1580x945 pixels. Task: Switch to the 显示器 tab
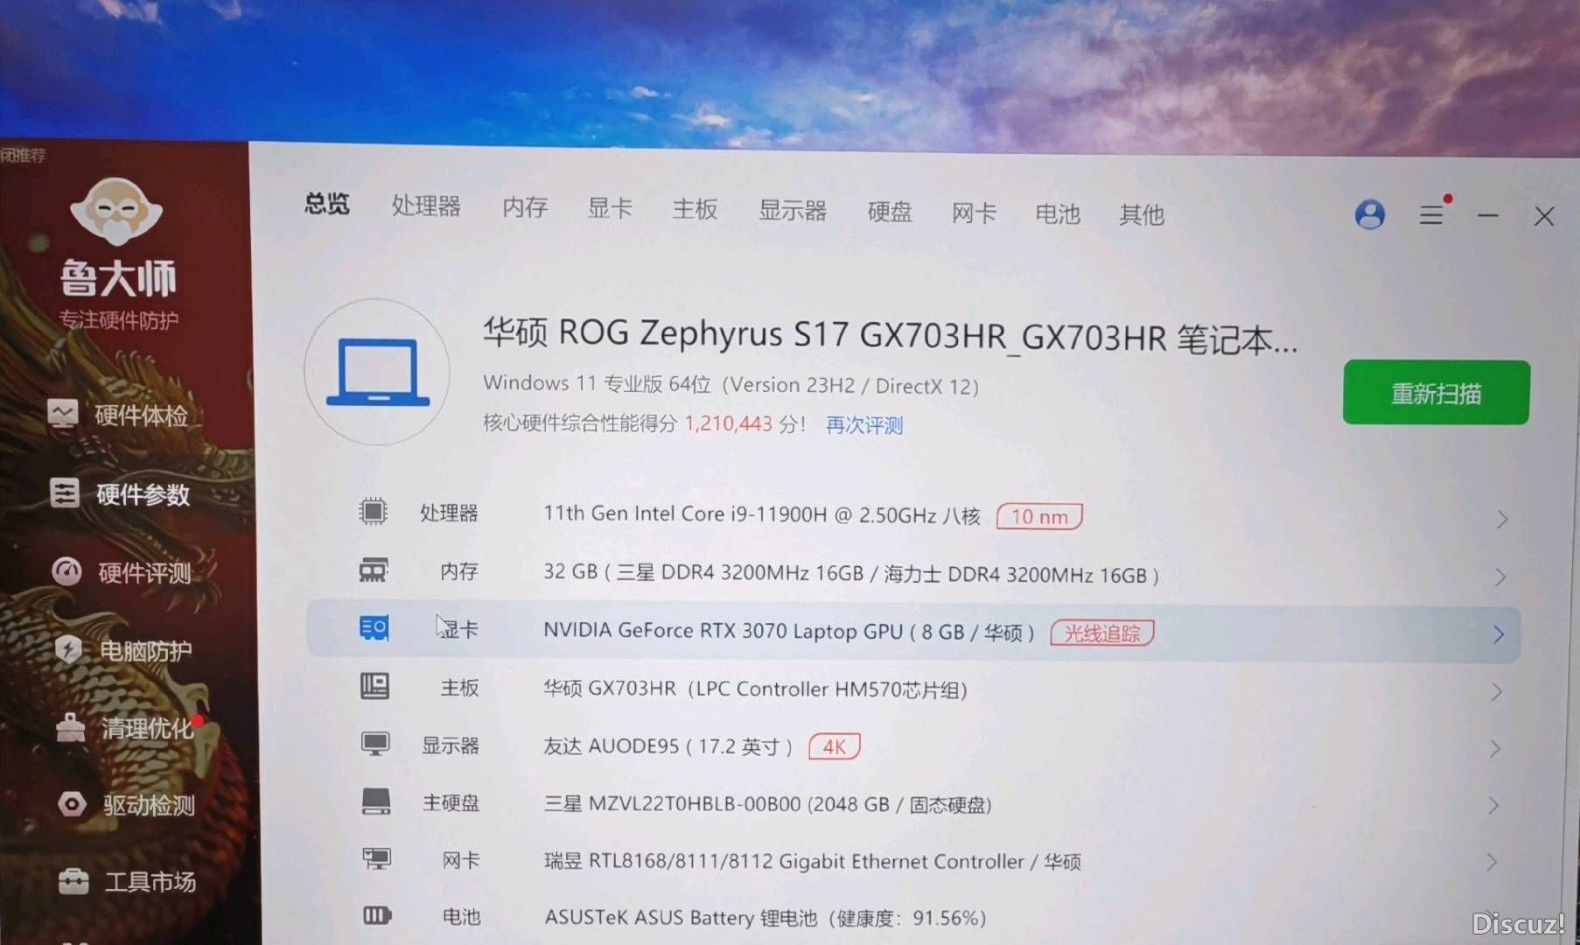pyautogui.click(x=793, y=211)
